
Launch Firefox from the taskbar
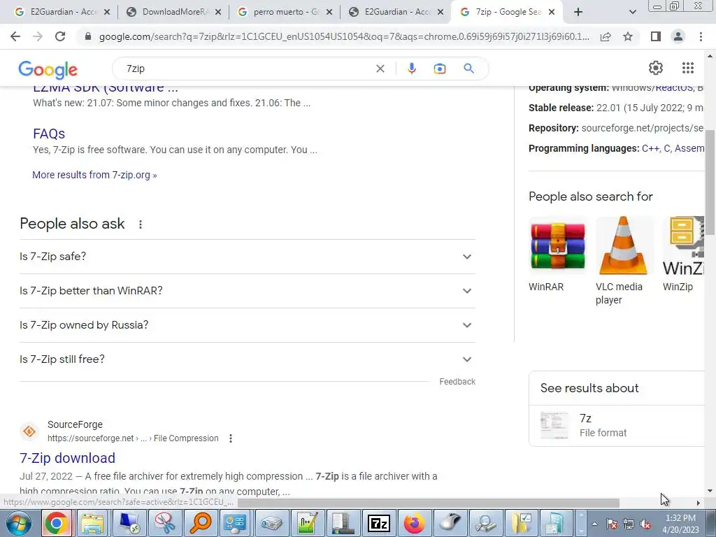(x=414, y=523)
